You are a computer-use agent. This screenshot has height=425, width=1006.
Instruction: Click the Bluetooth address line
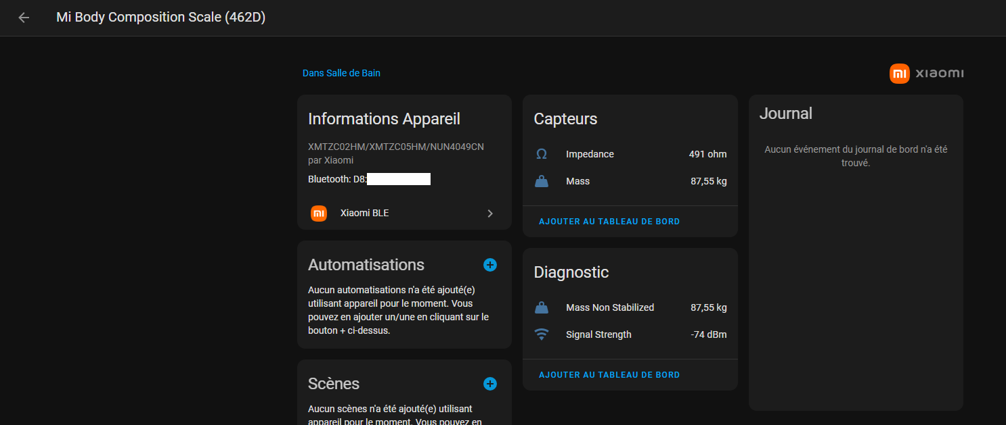click(370, 179)
